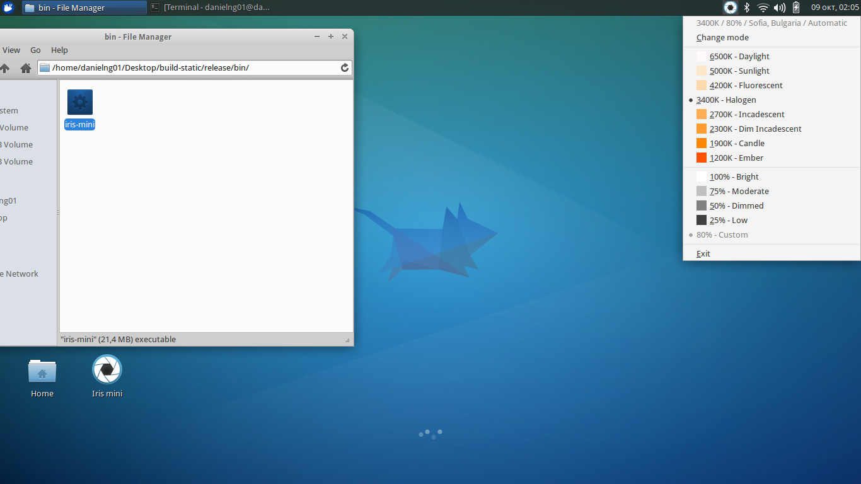This screenshot has height=484, width=861.
Task: Open the Wi-Fi network indicator
Action: pos(763,8)
